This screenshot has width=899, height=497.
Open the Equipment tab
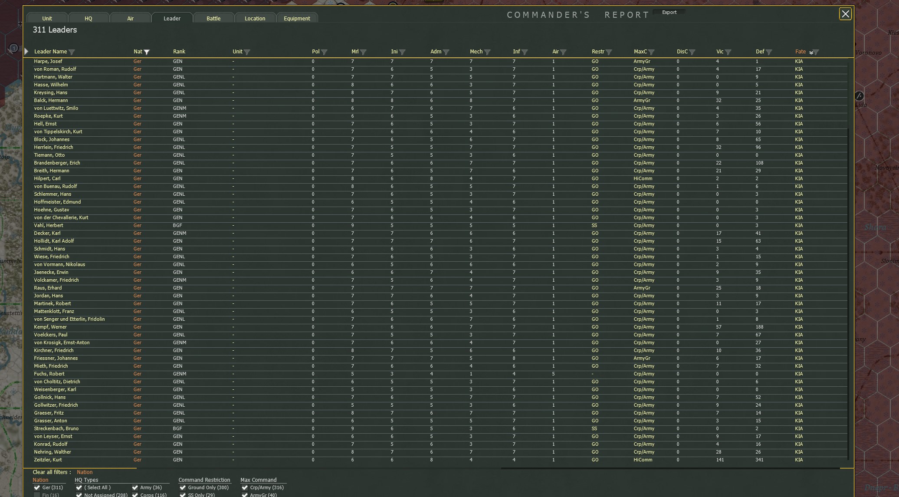point(297,18)
